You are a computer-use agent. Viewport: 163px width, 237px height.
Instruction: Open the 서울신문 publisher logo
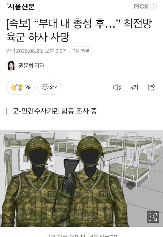point(21,6)
